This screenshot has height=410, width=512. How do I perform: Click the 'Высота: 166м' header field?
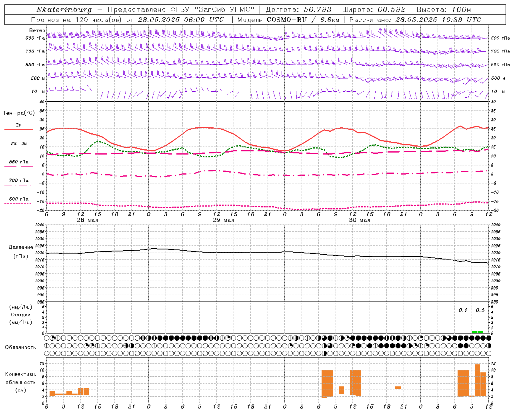point(444,10)
